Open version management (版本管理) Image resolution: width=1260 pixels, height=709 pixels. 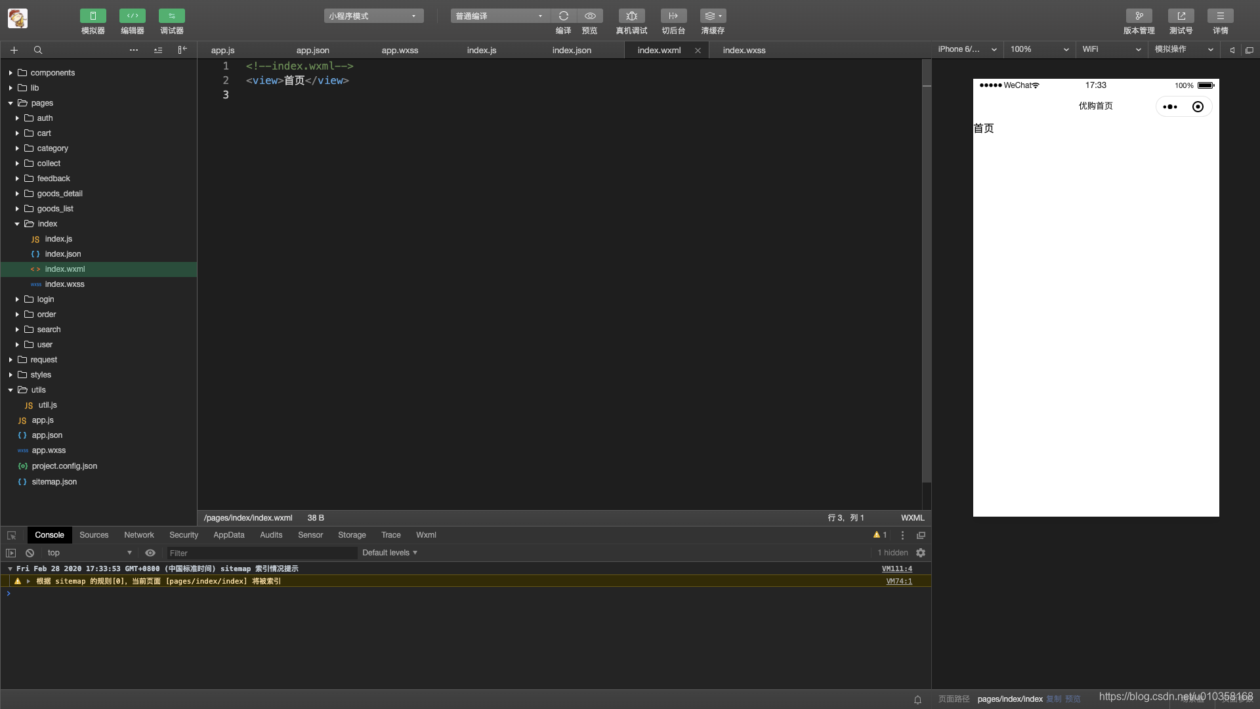click(x=1139, y=16)
